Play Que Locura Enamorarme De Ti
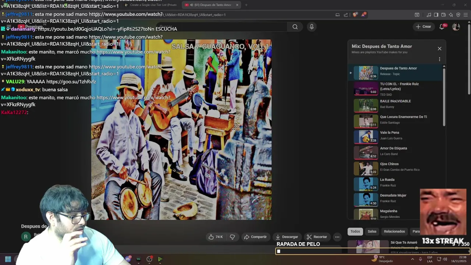471x265 pixels. [x=395, y=120]
